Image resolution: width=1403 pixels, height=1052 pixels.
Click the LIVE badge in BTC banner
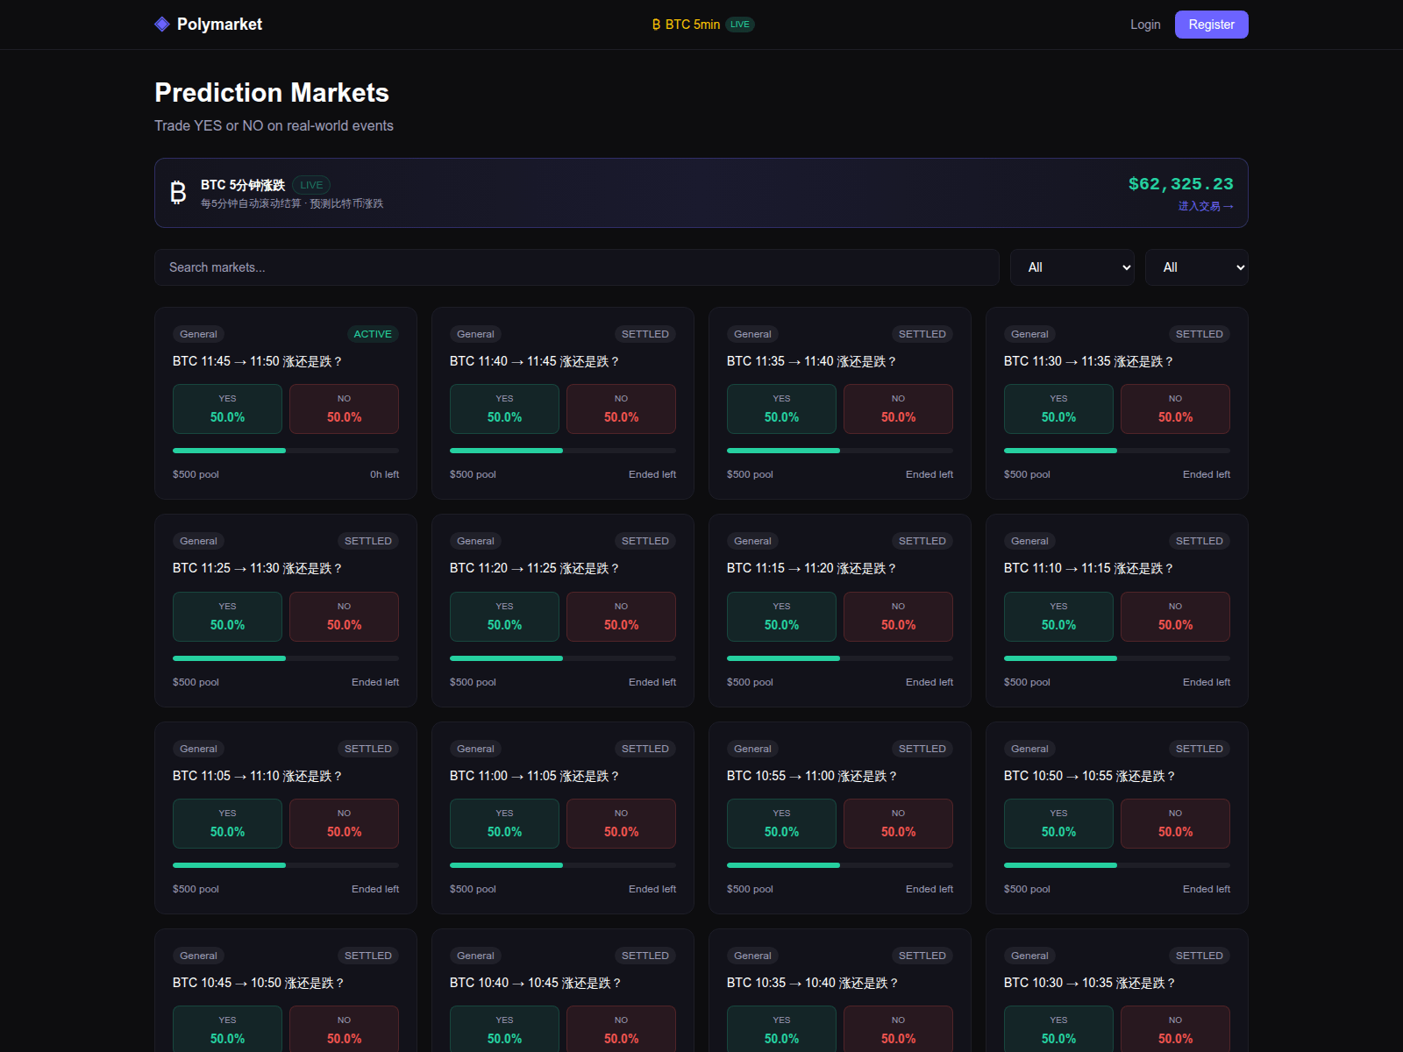point(311,185)
